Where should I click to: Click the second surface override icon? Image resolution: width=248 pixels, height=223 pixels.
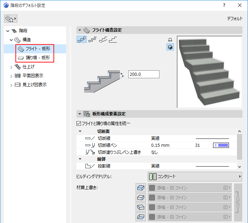[141, 197]
